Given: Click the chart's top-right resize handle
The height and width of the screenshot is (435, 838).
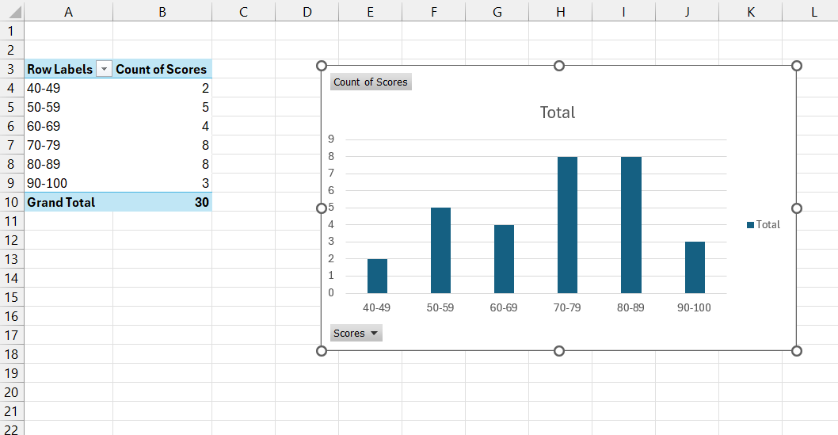Looking at the screenshot, I should click(x=796, y=66).
